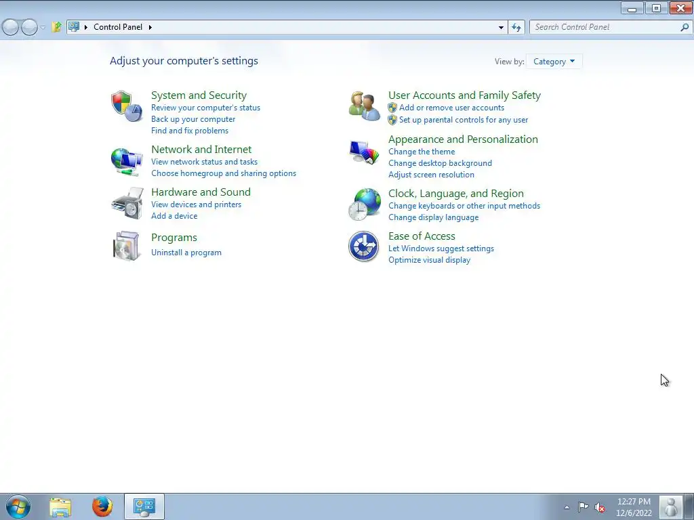Expand the arrow after Control Panel breadcrumb
694x520 pixels.
click(150, 27)
